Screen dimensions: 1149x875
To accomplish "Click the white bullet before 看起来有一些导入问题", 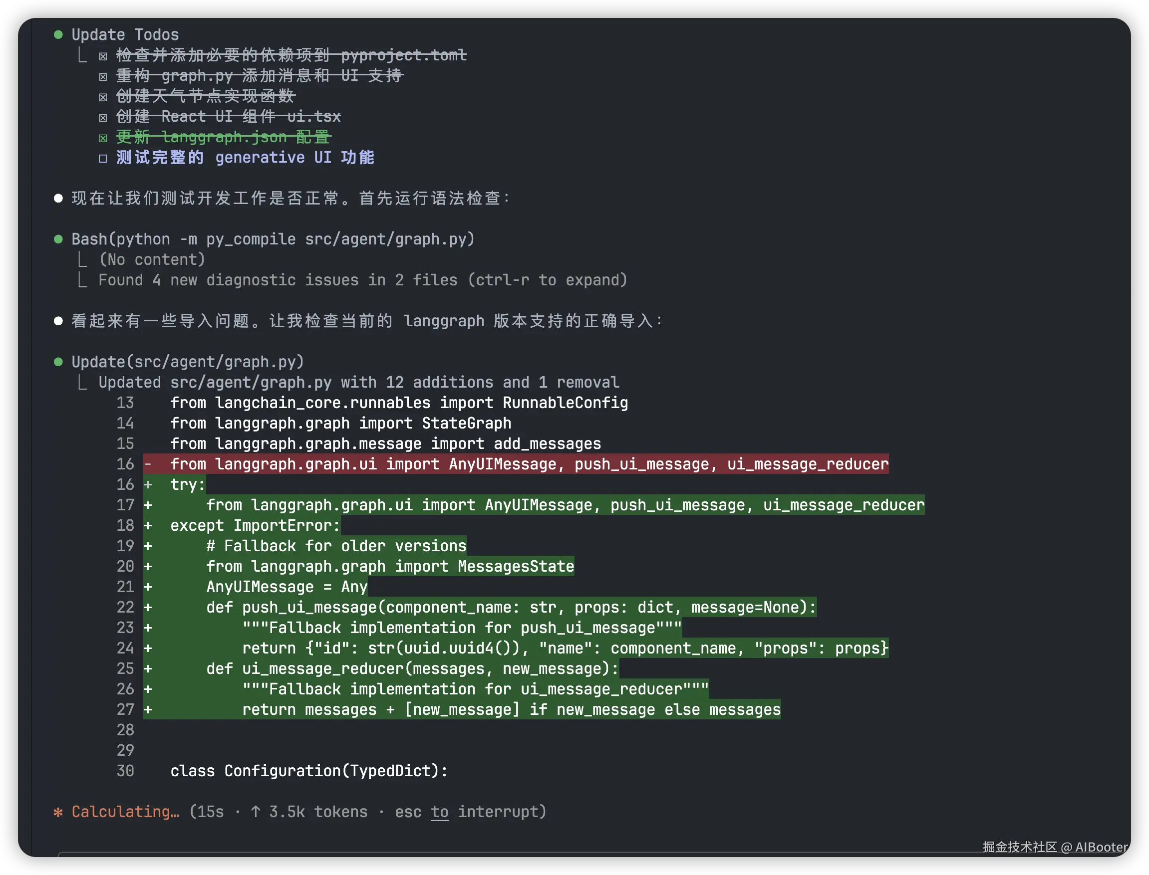I will tap(58, 321).
